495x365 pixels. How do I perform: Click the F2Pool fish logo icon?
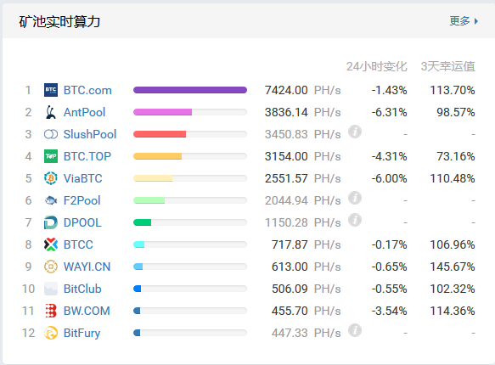51,200
